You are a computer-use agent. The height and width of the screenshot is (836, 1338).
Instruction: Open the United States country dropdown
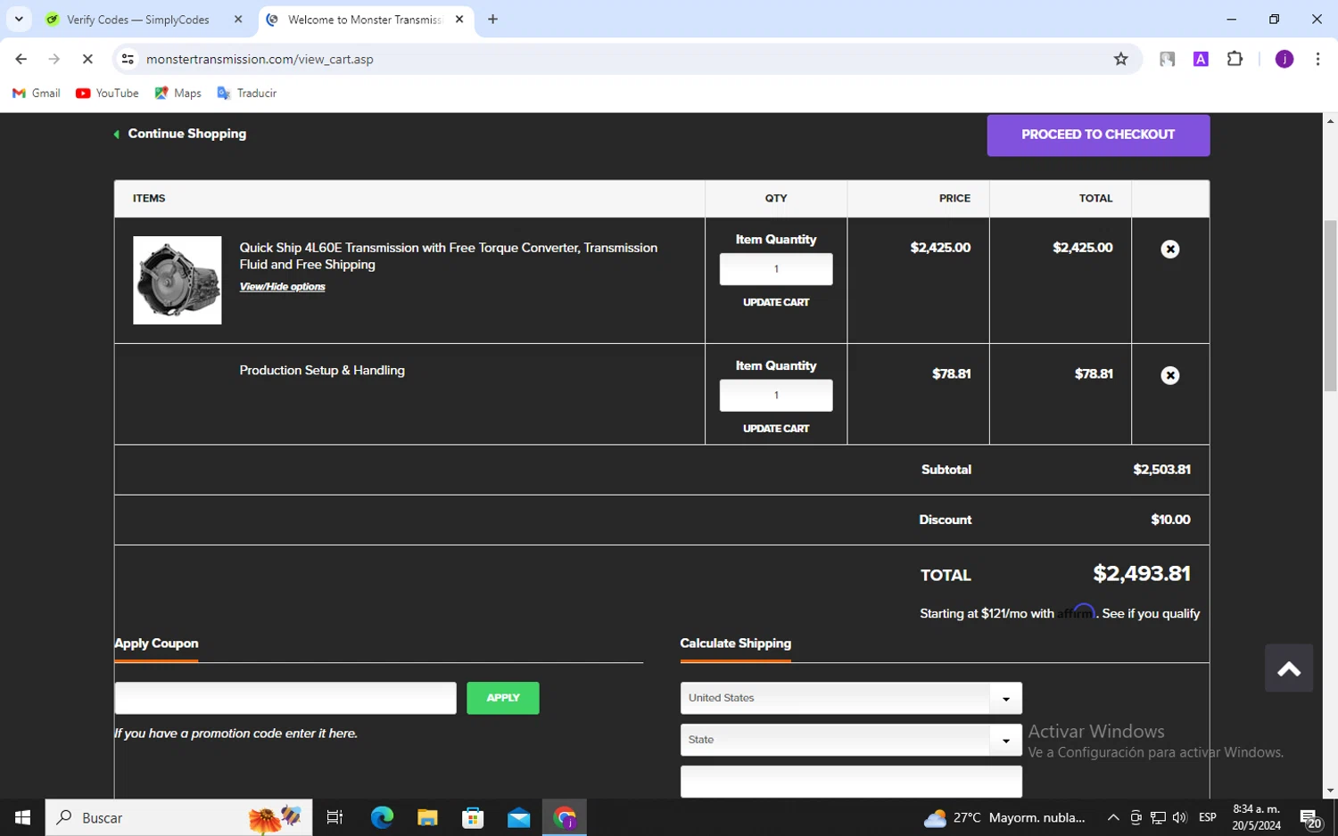pos(851,699)
